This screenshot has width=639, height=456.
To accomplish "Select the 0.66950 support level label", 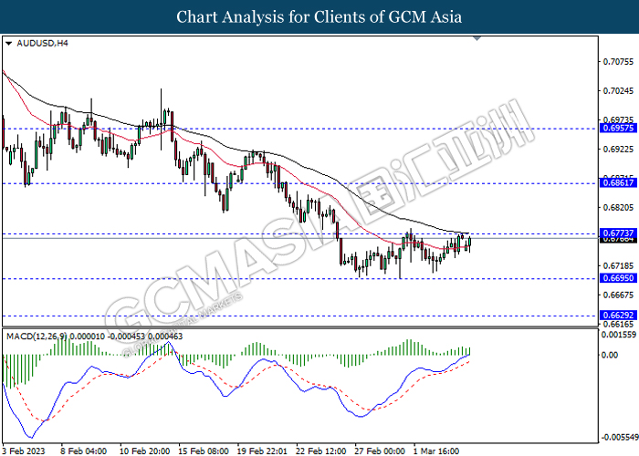I will pos(618,278).
